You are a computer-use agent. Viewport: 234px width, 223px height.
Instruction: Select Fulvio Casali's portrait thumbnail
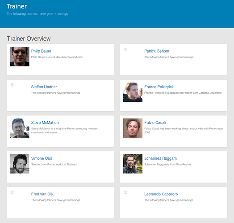click(133, 128)
